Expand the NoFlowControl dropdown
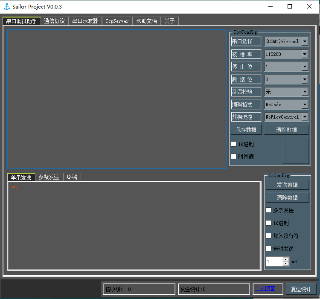320x299 pixels. pos(305,117)
